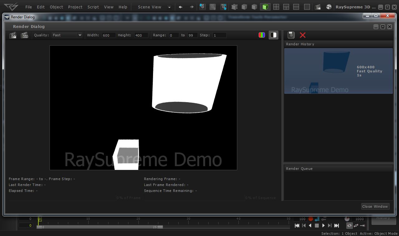This screenshot has width=399, height=236.
Task: Click the timeline end frame field showing 100
Action: pos(300,219)
